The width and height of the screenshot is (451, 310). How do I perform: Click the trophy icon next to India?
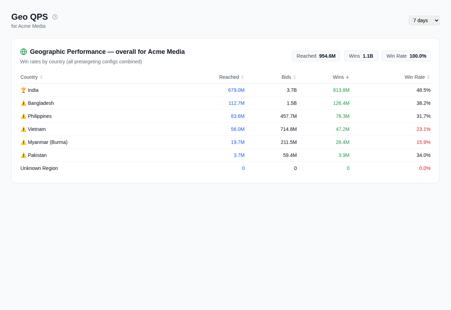coord(24,90)
